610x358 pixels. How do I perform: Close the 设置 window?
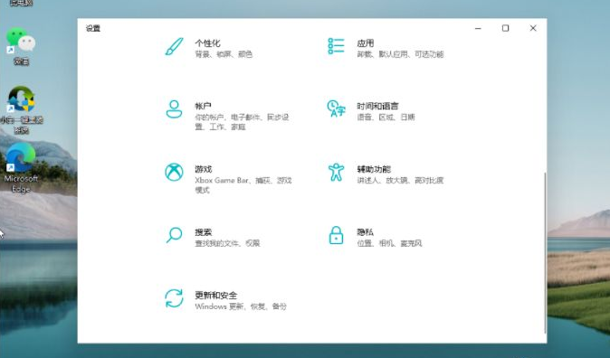pyautogui.click(x=533, y=28)
